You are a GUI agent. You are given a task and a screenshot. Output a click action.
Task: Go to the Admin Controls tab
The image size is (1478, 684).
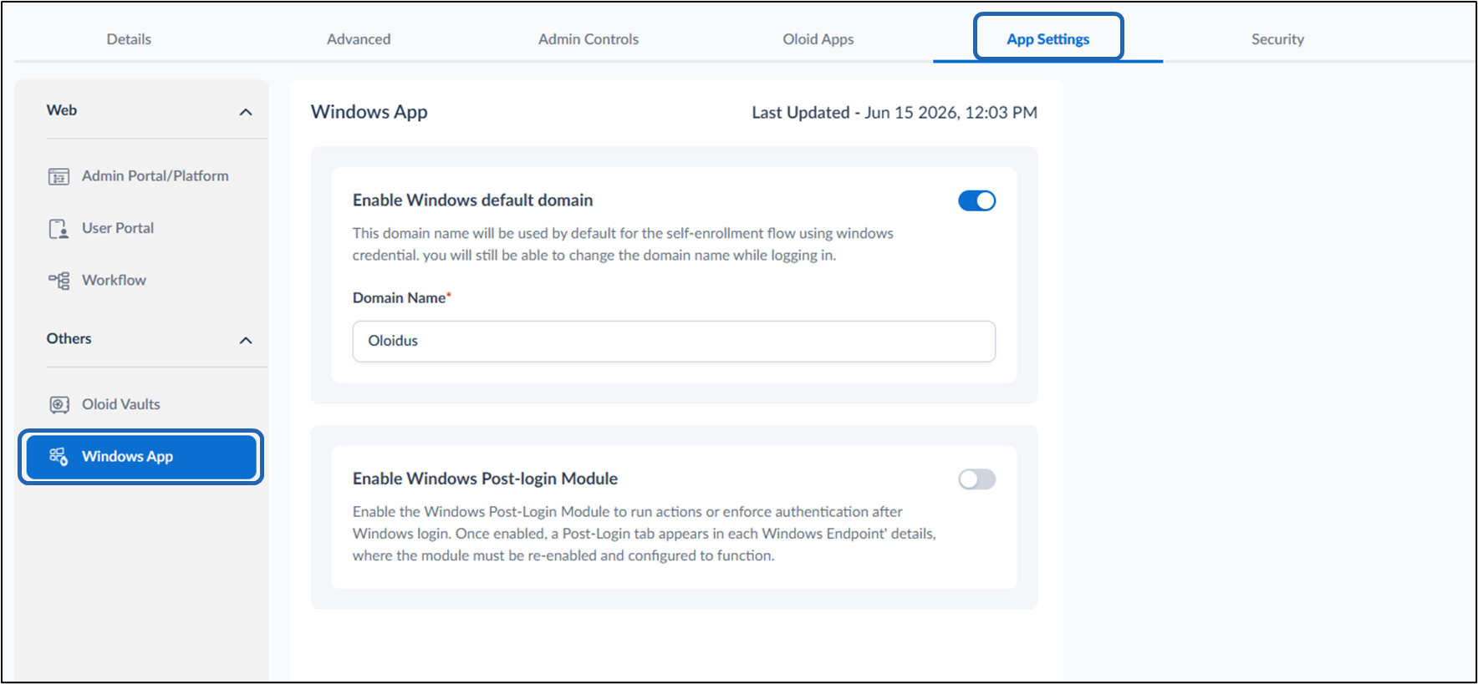point(589,39)
